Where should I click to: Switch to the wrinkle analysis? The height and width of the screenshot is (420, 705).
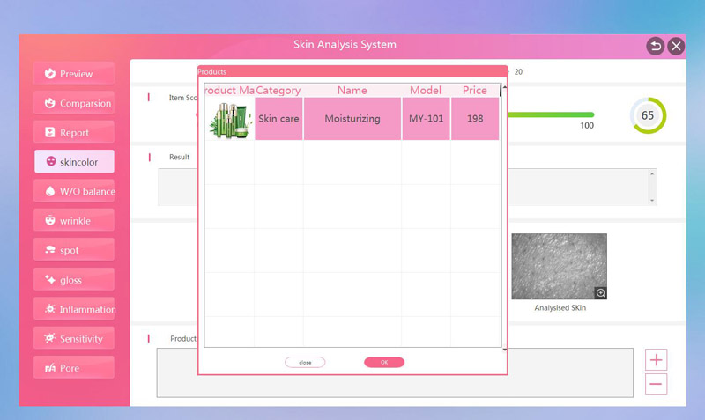tap(75, 221)
